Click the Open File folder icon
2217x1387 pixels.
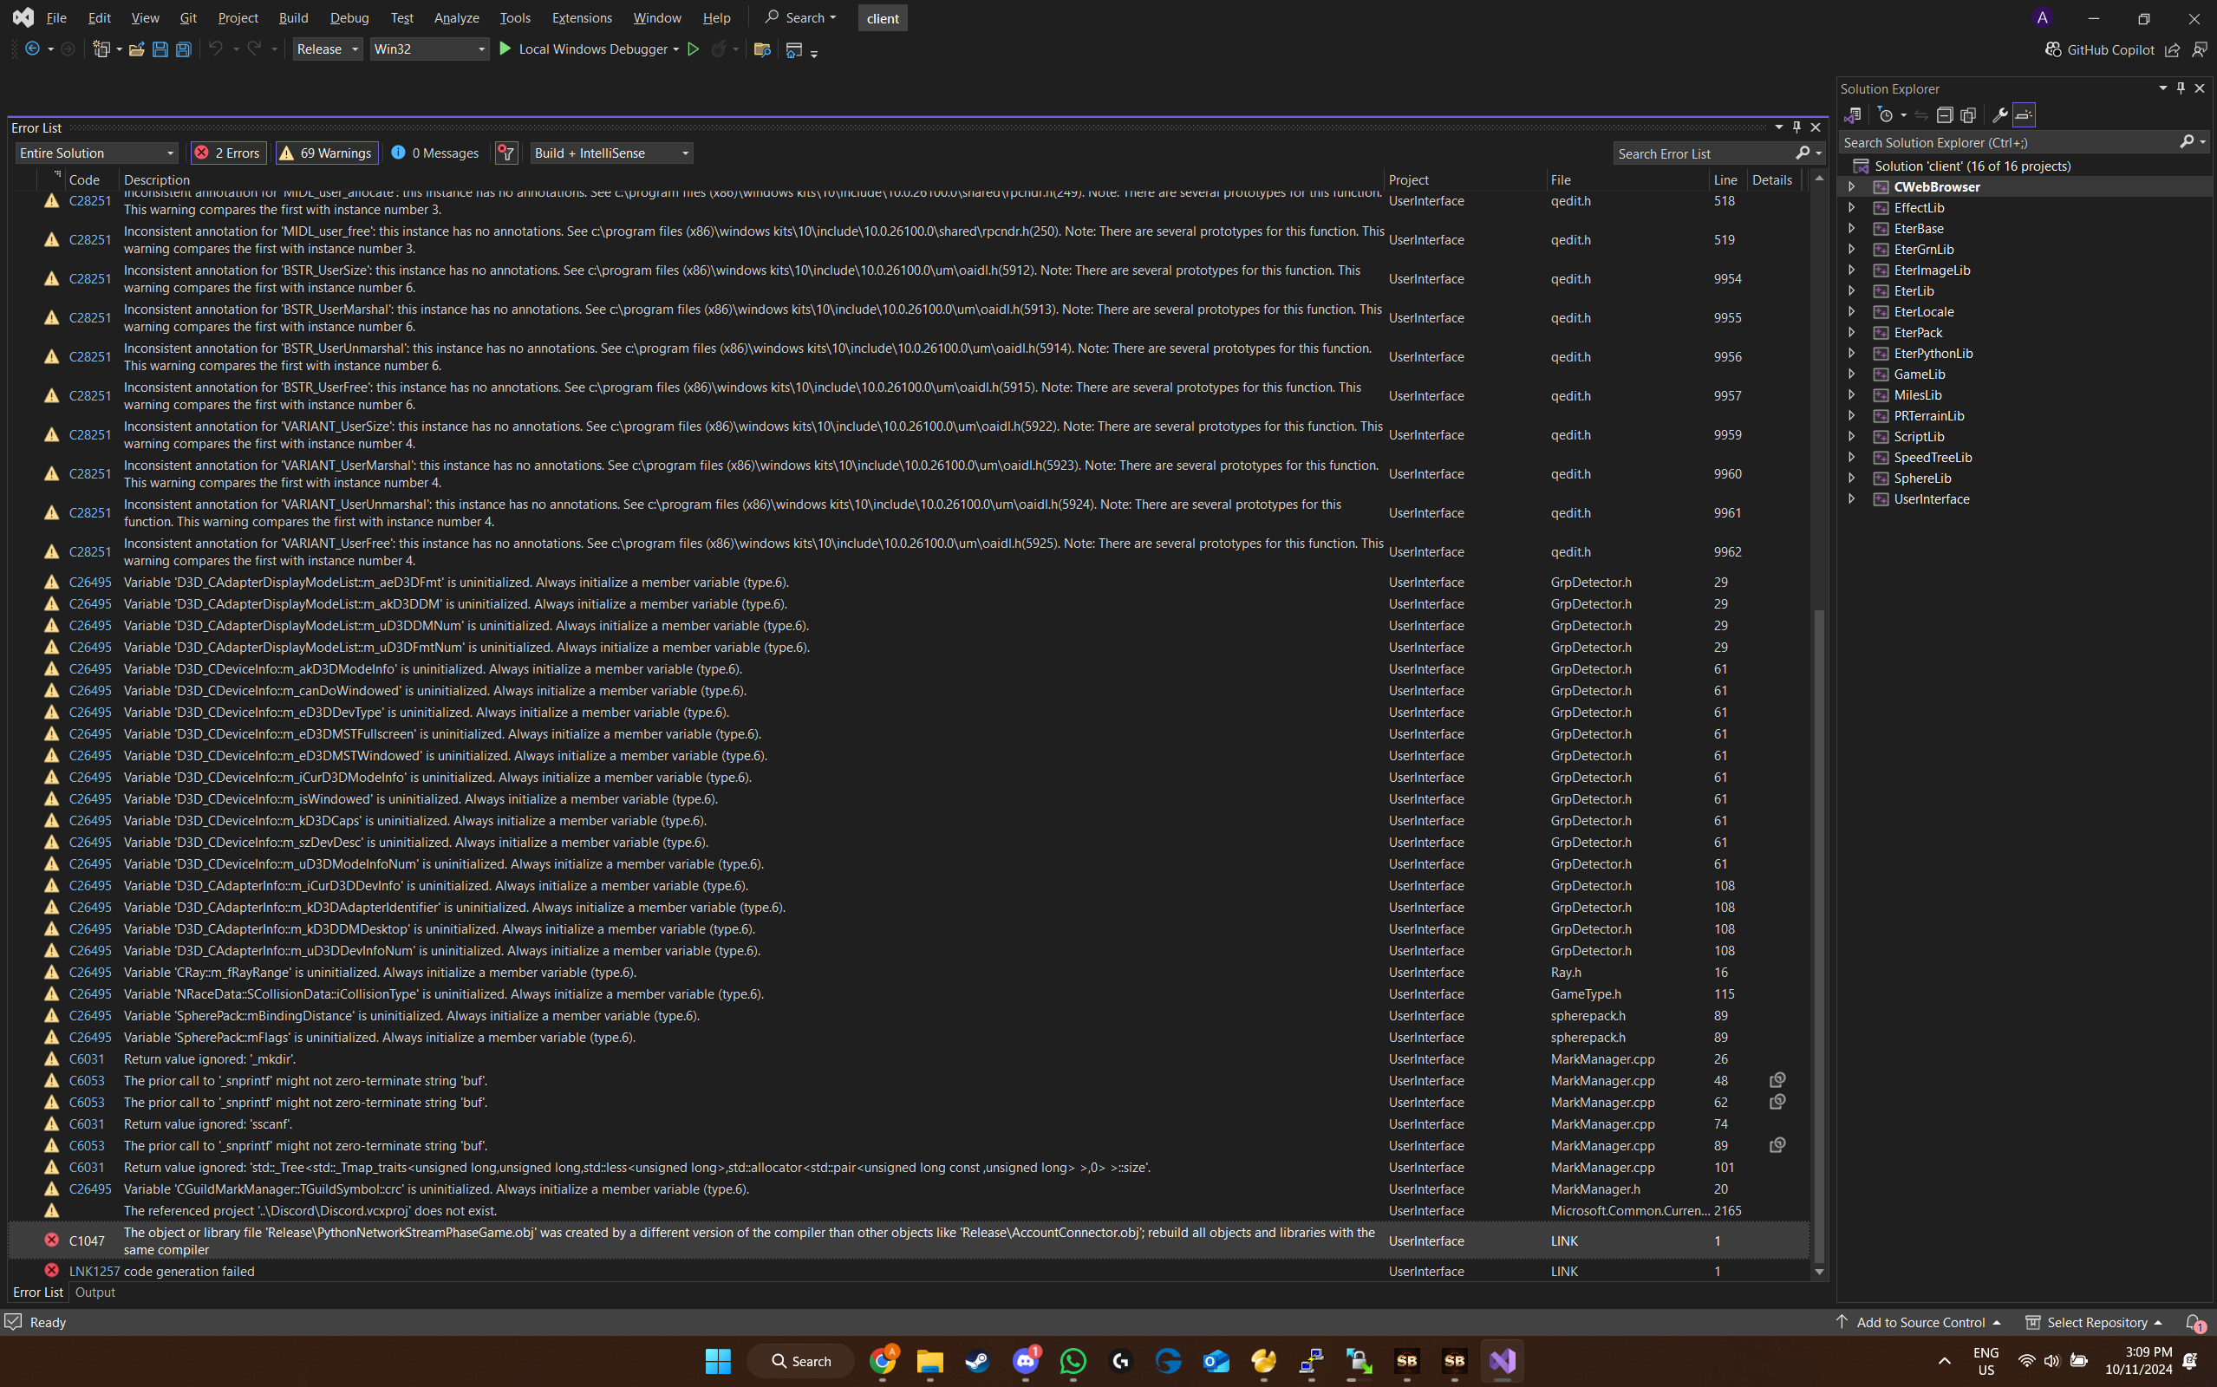pyautogui.click(x=136, y=49)
